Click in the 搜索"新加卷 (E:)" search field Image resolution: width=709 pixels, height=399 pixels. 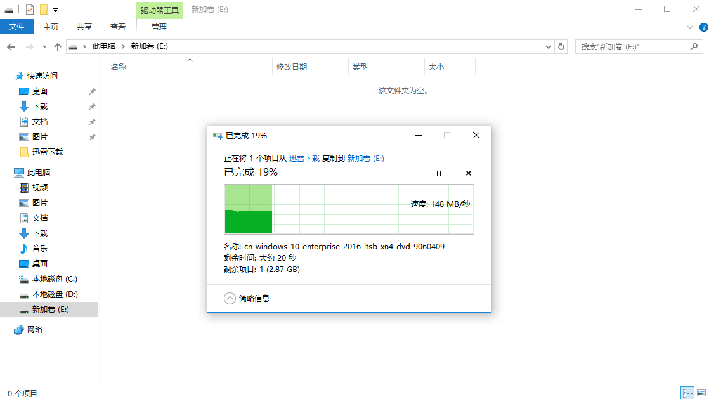point(631,47)
